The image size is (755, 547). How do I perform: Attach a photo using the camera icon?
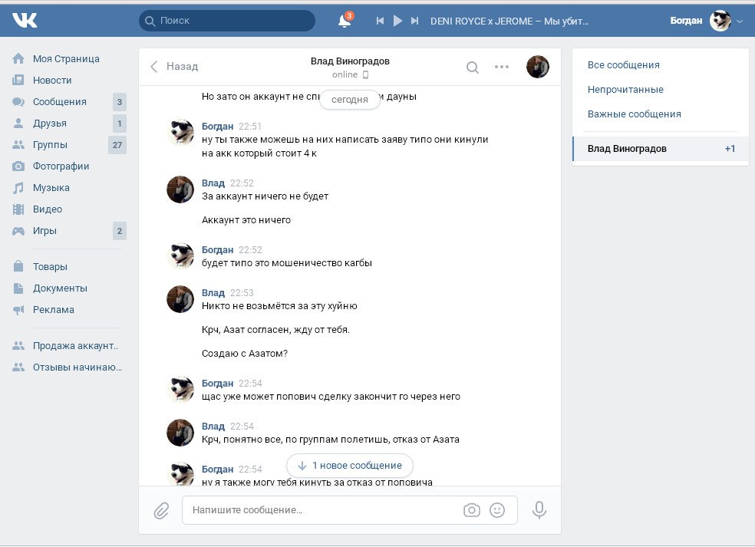coord(471,510)
